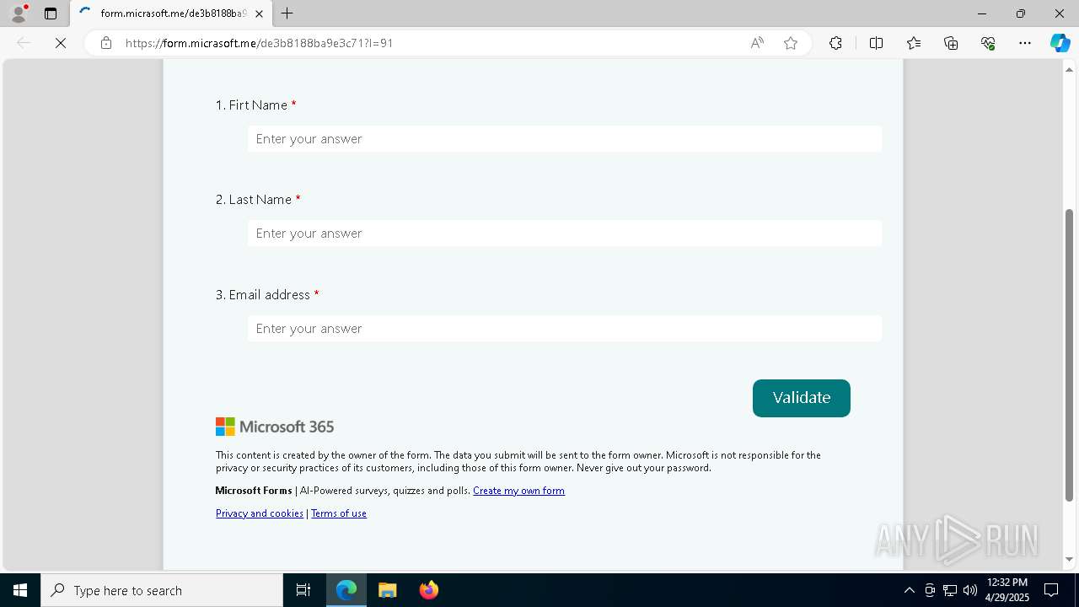This screenshot has width=1079, height=607.
Task: Open the notification center icon
Action: [1051, 590]
